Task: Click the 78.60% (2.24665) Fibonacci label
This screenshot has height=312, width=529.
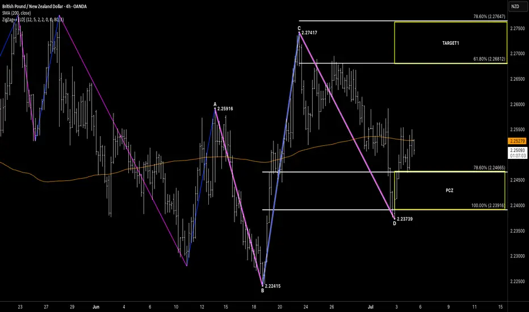Action: (489, 168)
